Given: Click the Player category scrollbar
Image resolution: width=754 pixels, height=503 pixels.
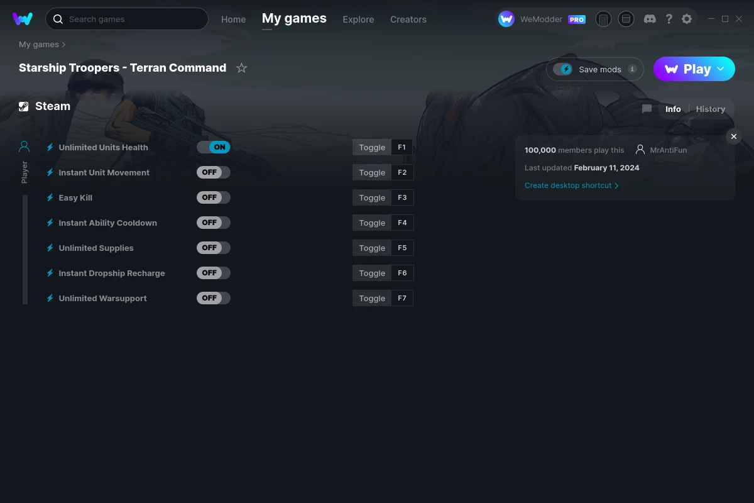Looking at the screenshot, I should 25,250.
